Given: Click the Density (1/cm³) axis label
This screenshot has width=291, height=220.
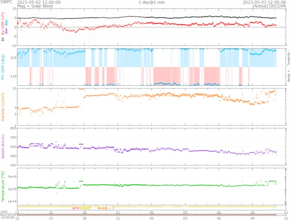Looking at the screenshot, I should [3, 108].
